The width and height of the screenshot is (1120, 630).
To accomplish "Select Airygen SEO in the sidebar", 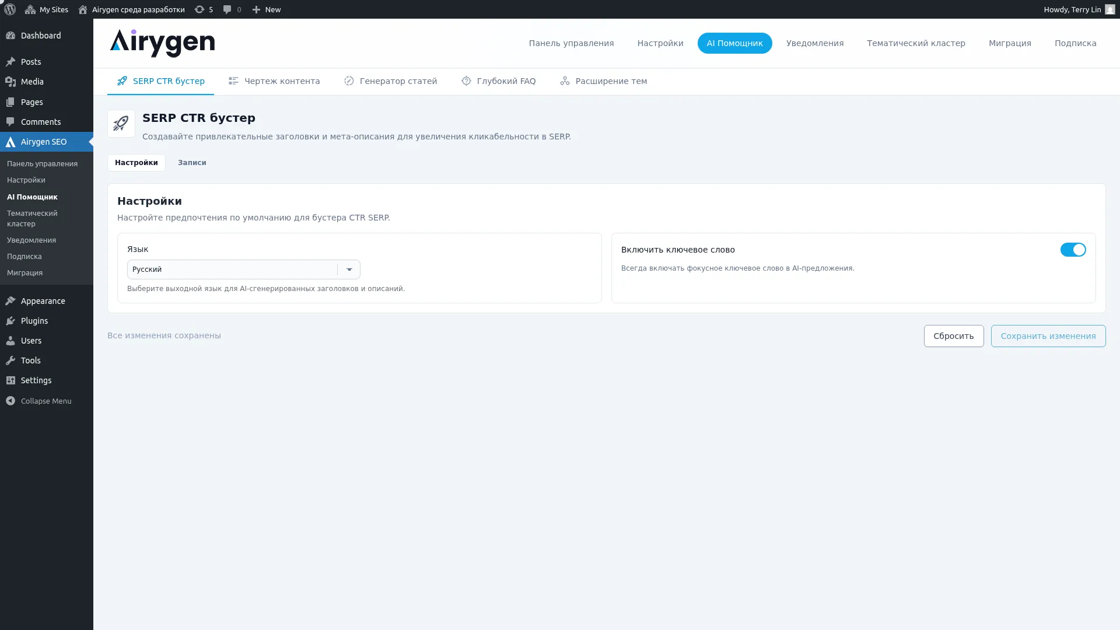I will click(x=47, y=142).
